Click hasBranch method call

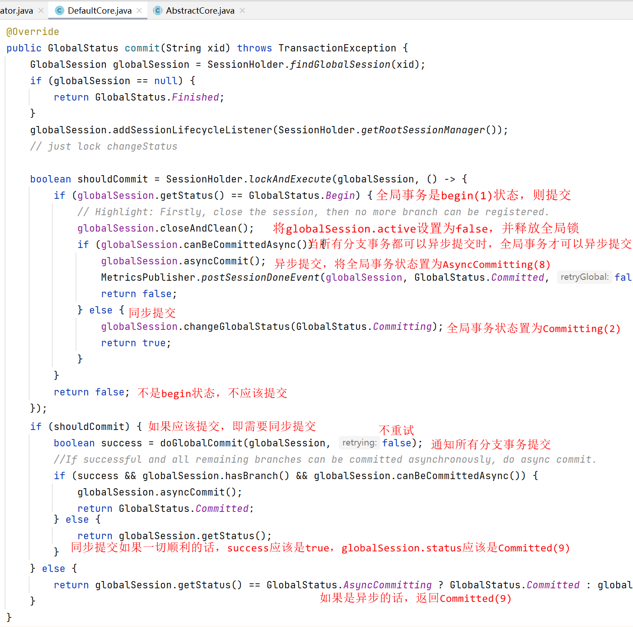pyautogui.click(x=251, y=476)
